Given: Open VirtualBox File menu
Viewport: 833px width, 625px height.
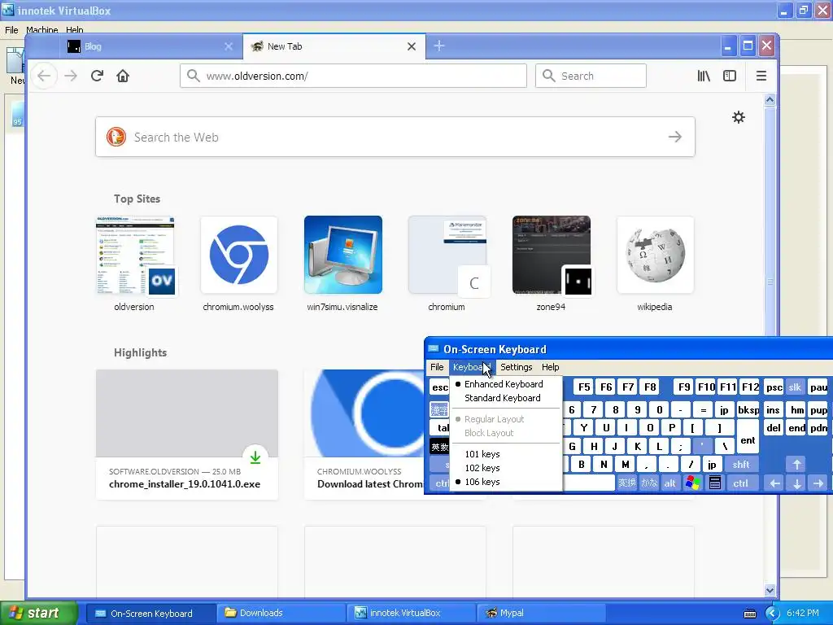Looking at the screenshot, I should coord(11,30).
